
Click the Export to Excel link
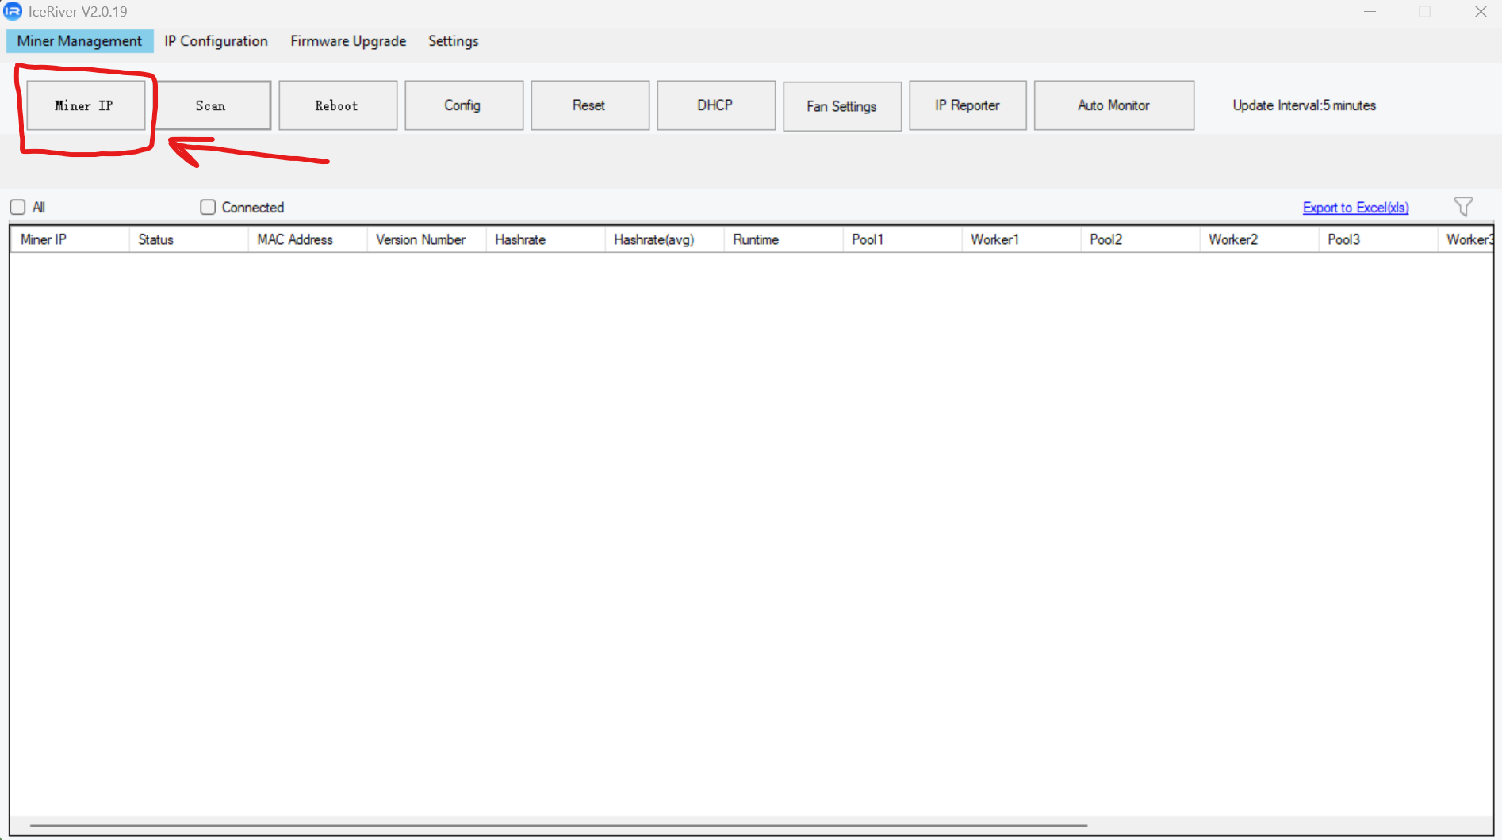tap(1355, 208)
